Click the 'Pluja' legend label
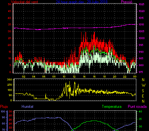This screenshot has width=149, height=131. pos(4,107)
